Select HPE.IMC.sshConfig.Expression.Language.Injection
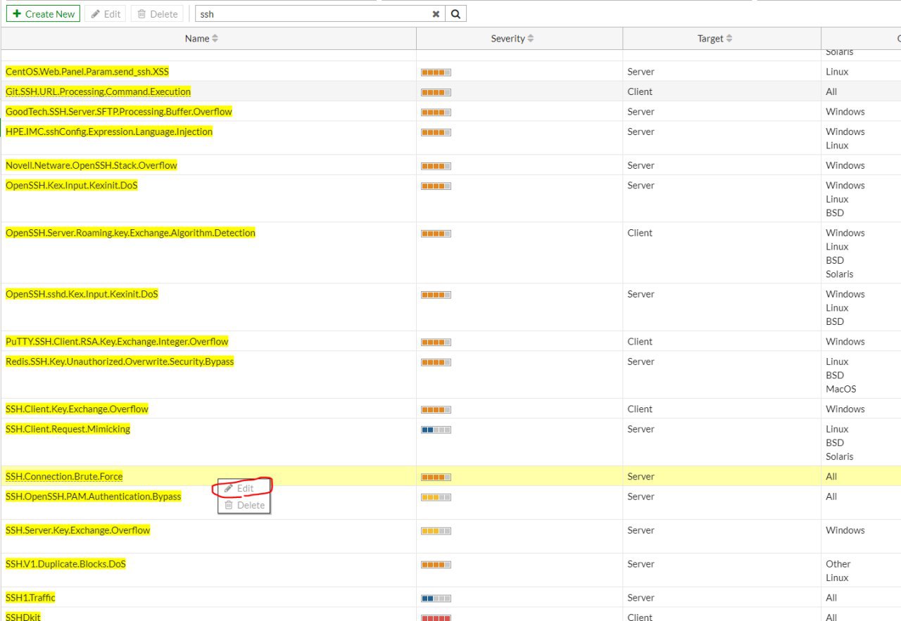 pos(108,132)
